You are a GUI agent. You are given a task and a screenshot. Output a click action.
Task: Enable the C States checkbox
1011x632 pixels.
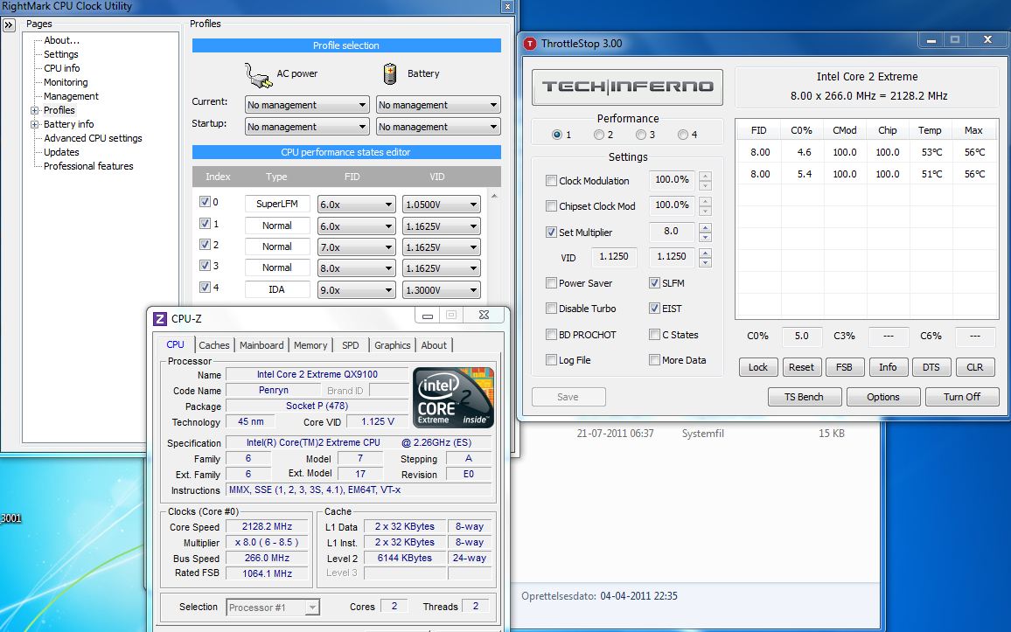[654, 335]
